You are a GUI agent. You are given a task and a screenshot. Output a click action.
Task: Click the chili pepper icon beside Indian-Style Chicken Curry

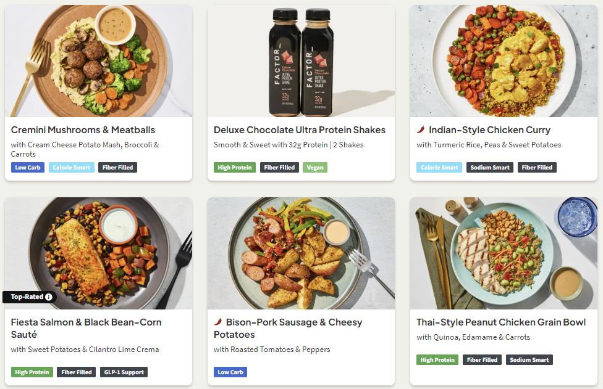click(421, 130)
